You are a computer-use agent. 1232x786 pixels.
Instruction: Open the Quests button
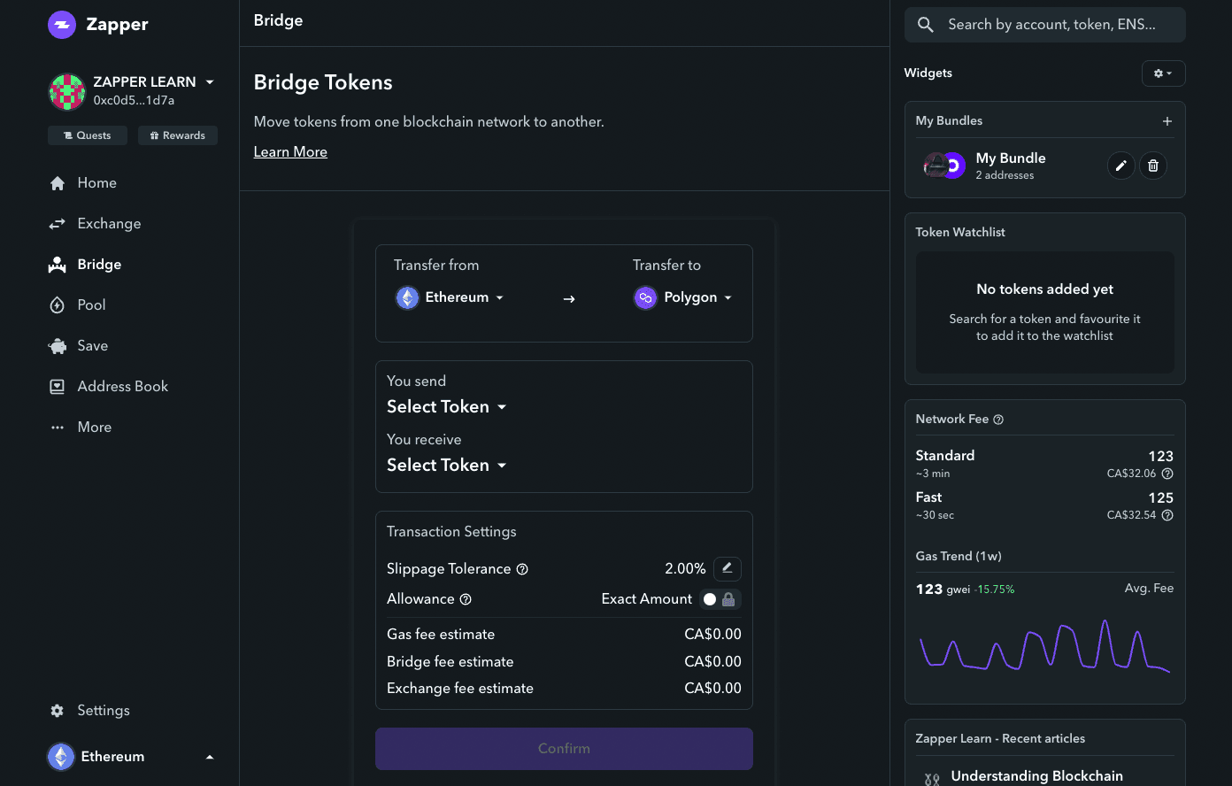click(x=88, y=135)
